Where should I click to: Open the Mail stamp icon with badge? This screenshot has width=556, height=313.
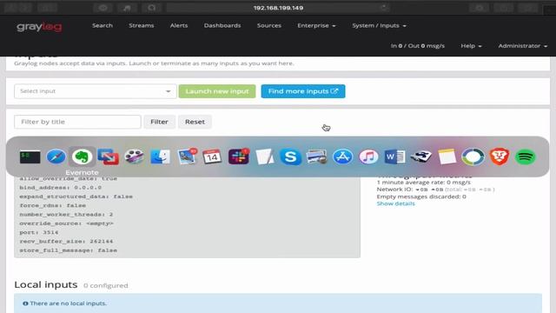pos(187,156)
